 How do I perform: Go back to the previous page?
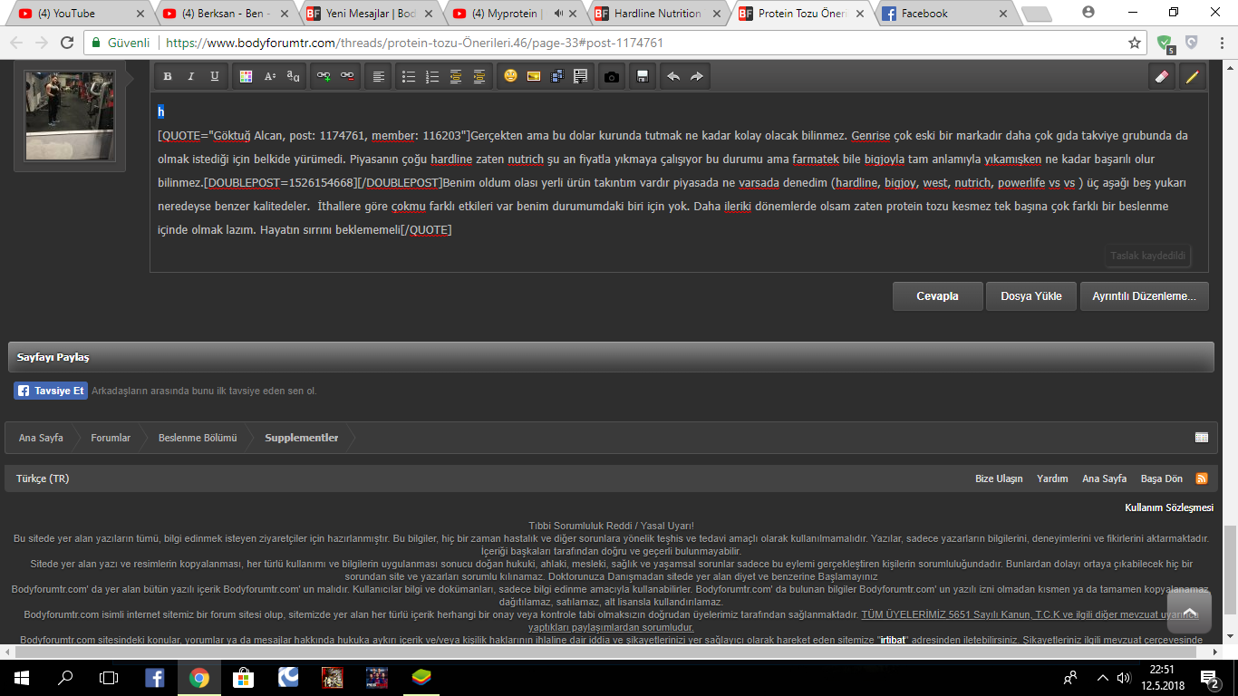[x=17, y=43]
